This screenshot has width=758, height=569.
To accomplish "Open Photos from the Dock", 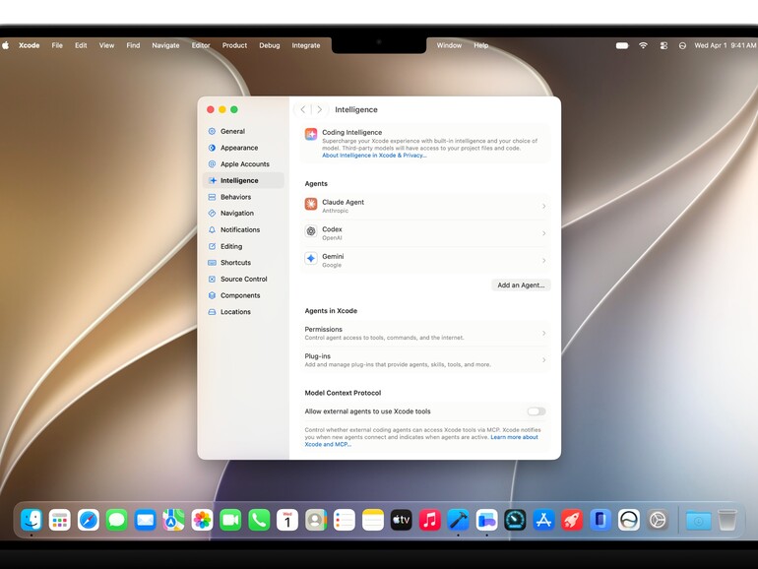I will tap(202, 520).
